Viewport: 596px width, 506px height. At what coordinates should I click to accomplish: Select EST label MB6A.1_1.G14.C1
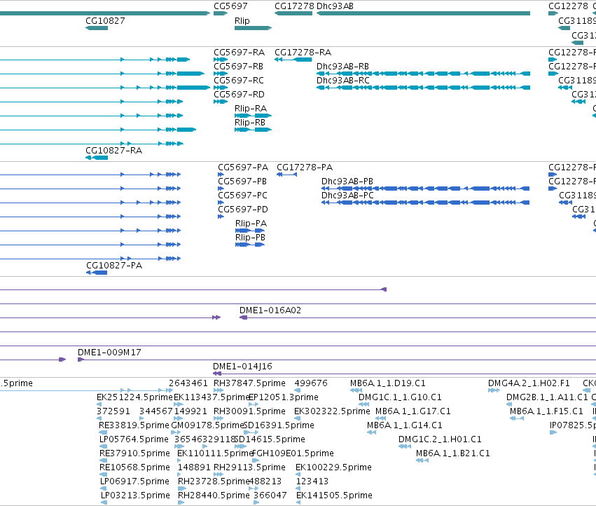(x=404, y=425)
